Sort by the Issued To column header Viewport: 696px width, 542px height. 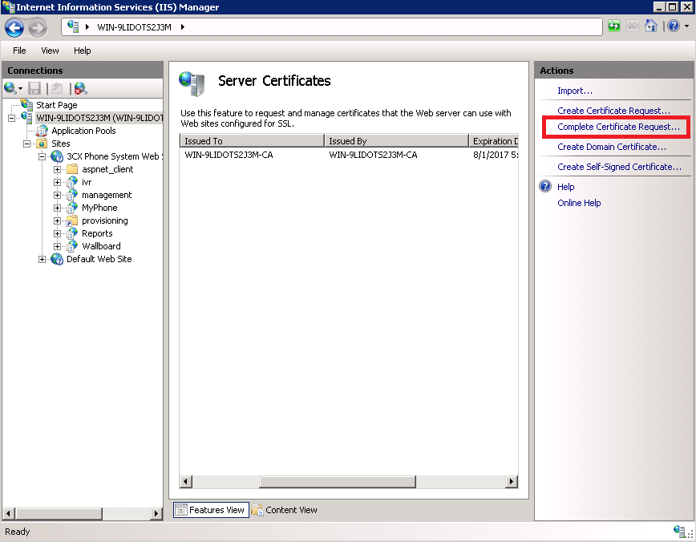252,141
